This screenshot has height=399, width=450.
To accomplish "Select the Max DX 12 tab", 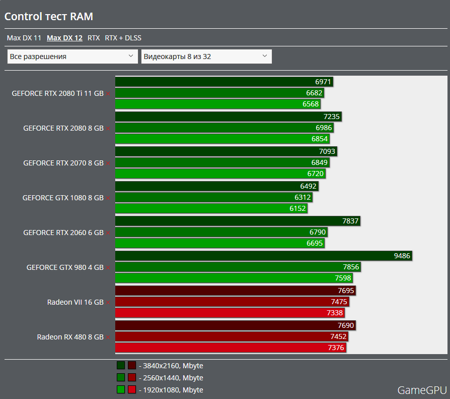I will click(64, 38).
